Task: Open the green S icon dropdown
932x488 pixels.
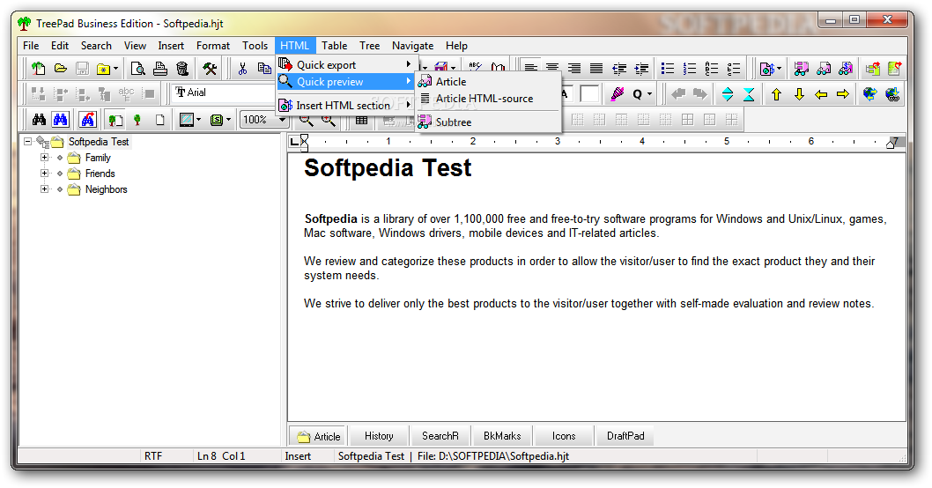Action: (x=228, y=120)
